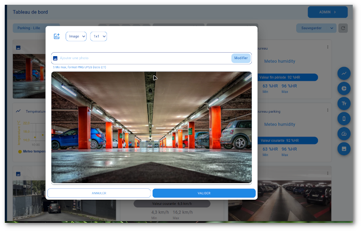The width and height of the screenshot is (361, 231).
Task: Open the Image widget type dropdown
Action: point(76,37)
